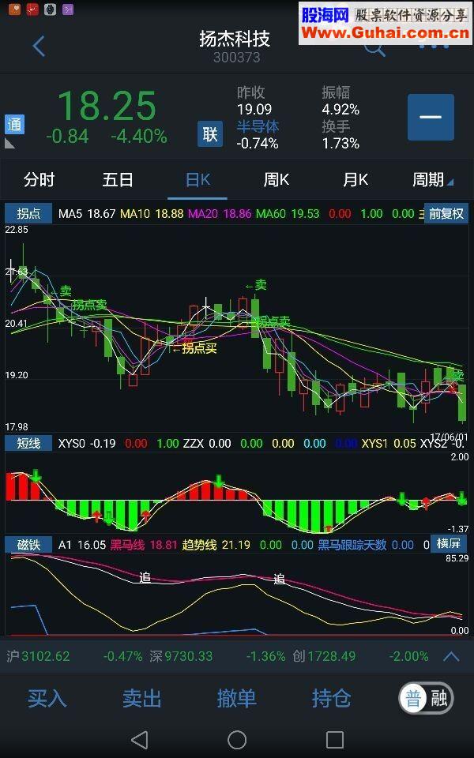Tap the Android home circle icon
The height and width of the screenshot is (758, 474).
click(237, 740)
